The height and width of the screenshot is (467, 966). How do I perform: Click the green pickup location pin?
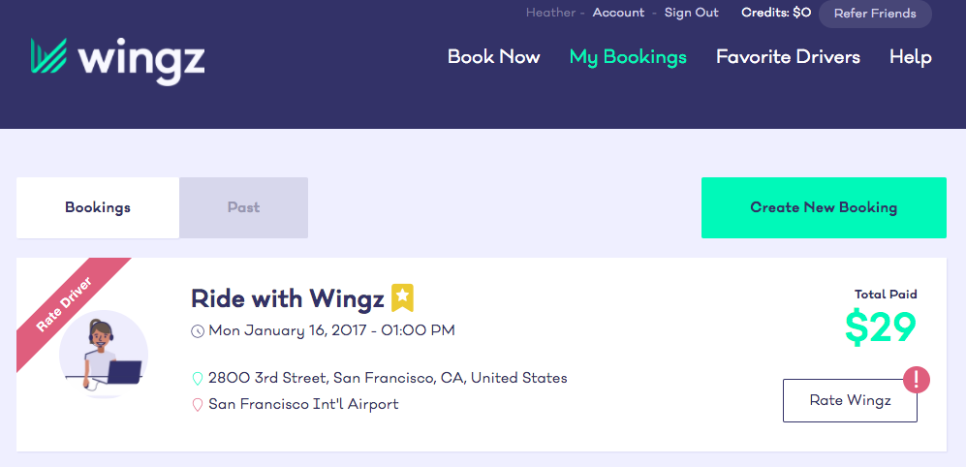(197, 378)
